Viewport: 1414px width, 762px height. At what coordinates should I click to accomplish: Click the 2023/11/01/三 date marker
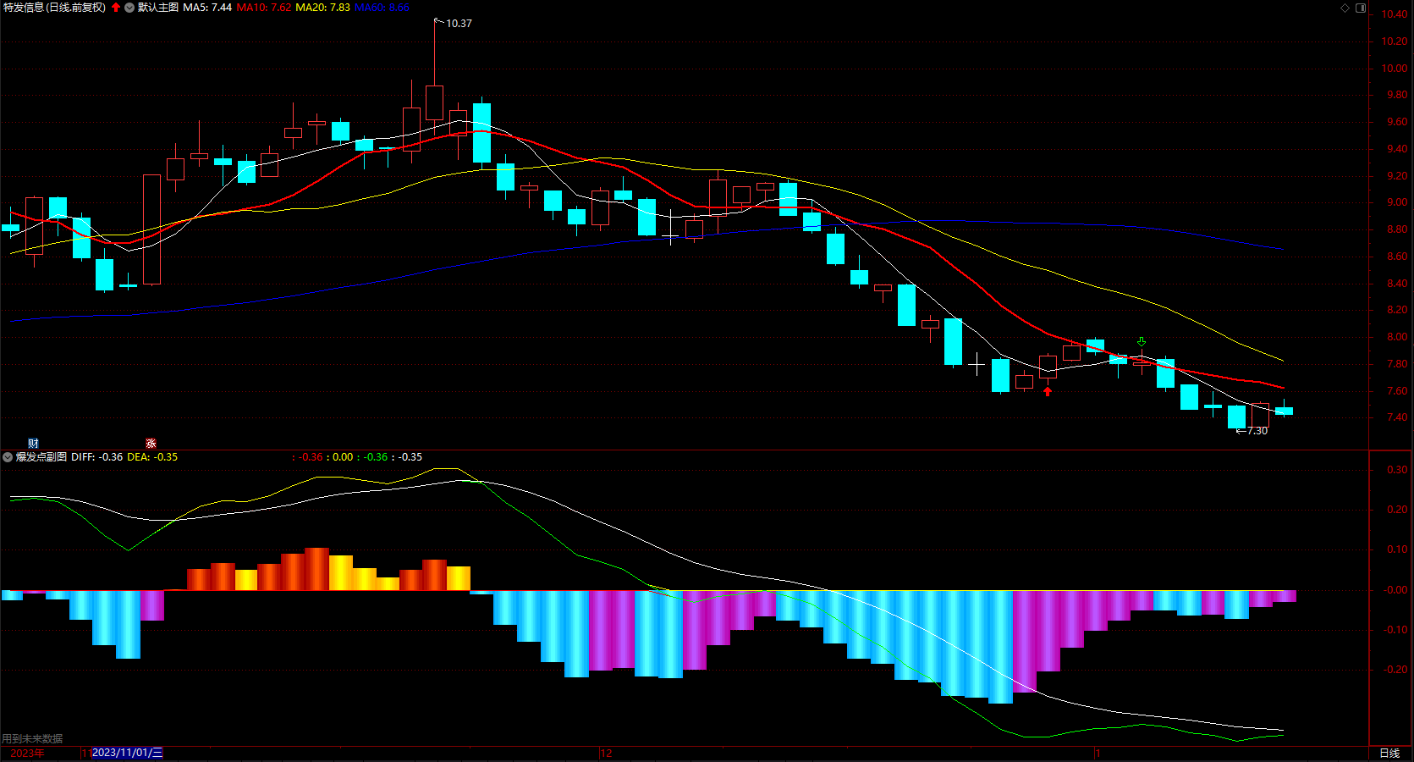(x=127, y=753)
